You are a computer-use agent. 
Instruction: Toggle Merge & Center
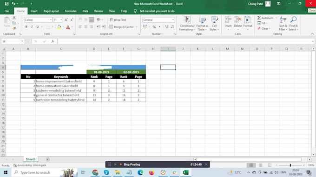122,27
